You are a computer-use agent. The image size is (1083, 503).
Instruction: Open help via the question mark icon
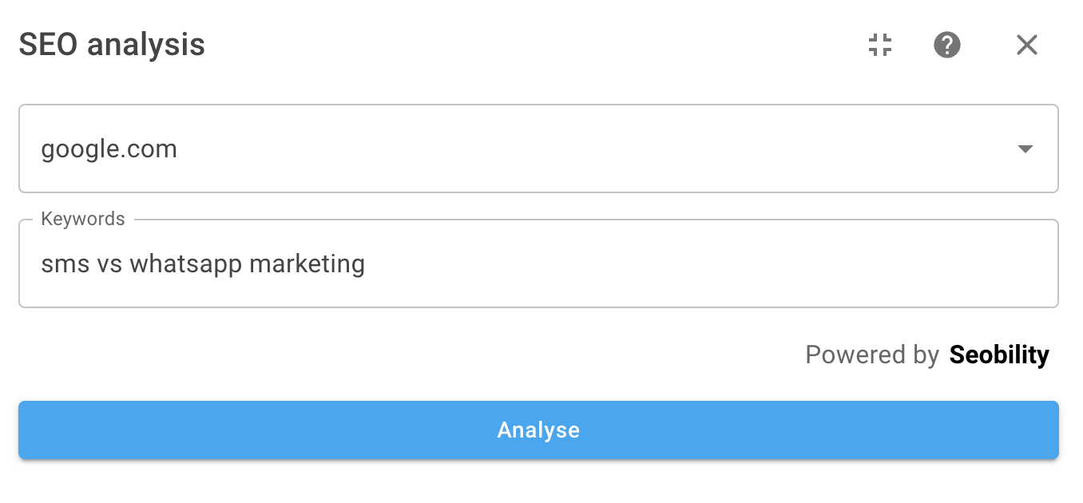pos(947,45)
